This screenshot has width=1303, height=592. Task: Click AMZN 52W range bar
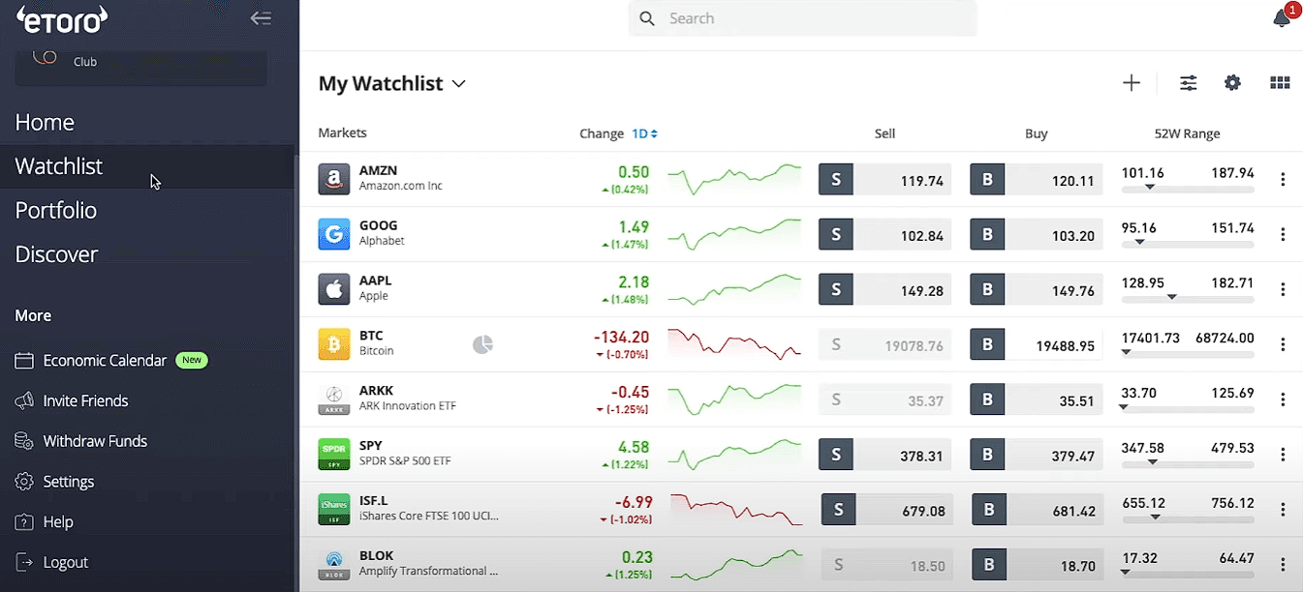coord(1188,190)
